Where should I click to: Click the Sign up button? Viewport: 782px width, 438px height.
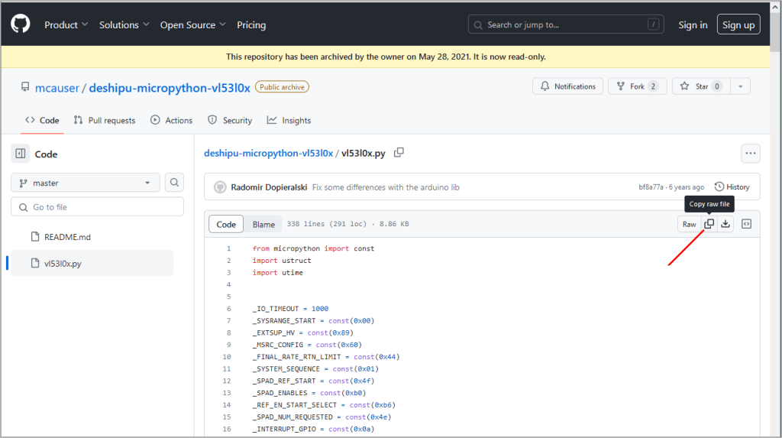(738, 25)
